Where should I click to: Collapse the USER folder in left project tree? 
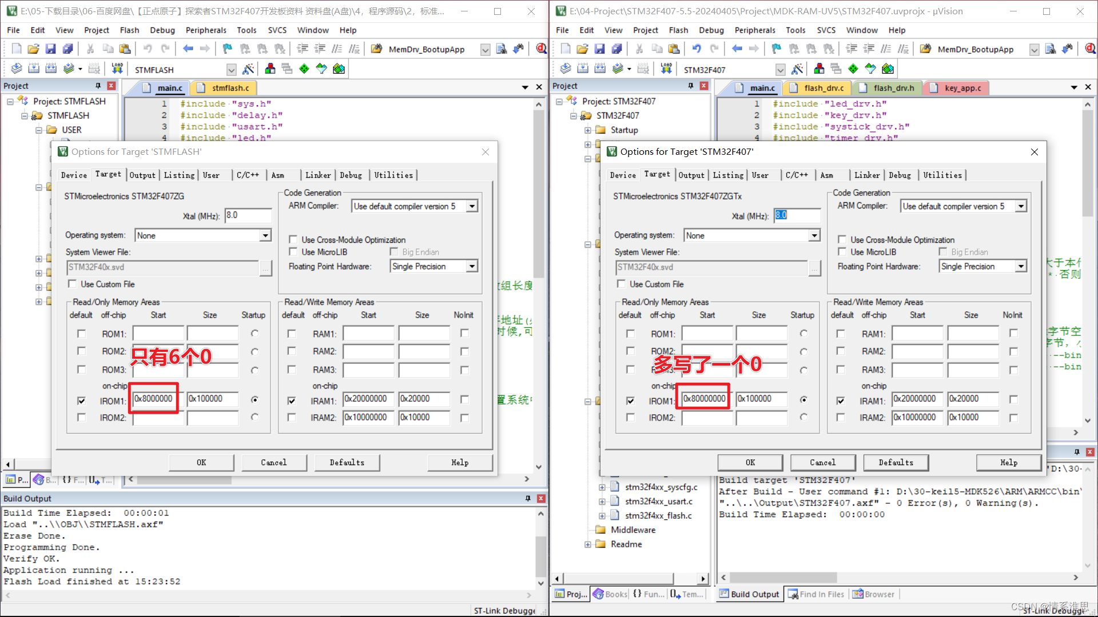[39, 130]
